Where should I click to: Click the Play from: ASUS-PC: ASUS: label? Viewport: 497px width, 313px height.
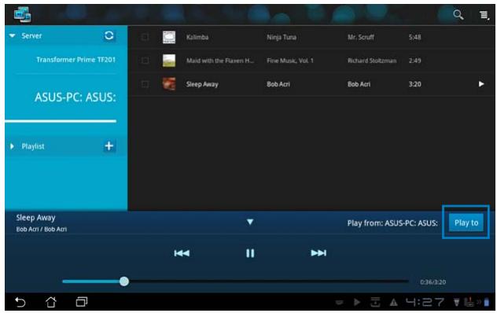(x=392, y=223)
